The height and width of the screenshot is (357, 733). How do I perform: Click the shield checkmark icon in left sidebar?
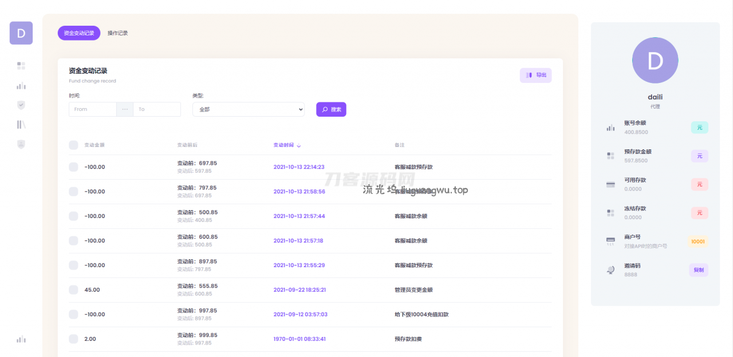[x=21, y=105]
